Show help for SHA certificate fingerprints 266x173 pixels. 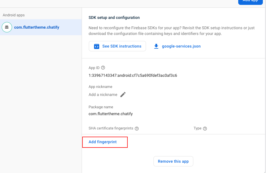coord(137,129)
